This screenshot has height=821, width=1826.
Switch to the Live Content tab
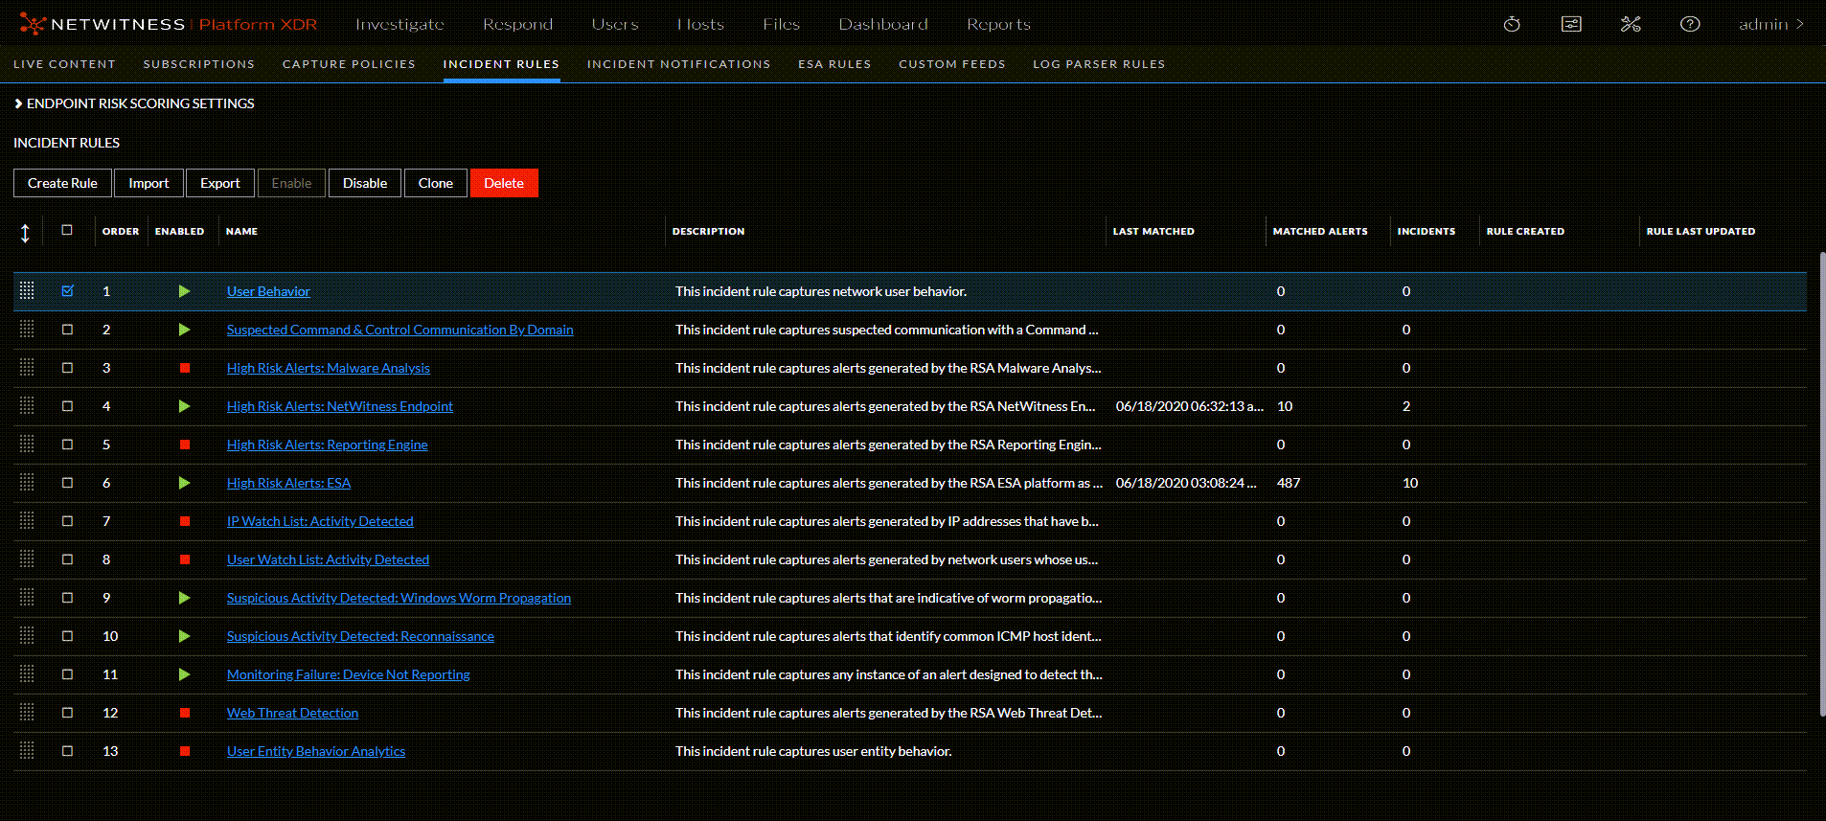tap(64, 64)
